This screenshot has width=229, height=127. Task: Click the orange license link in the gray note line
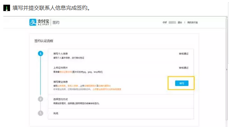click(x=107, y=89)
